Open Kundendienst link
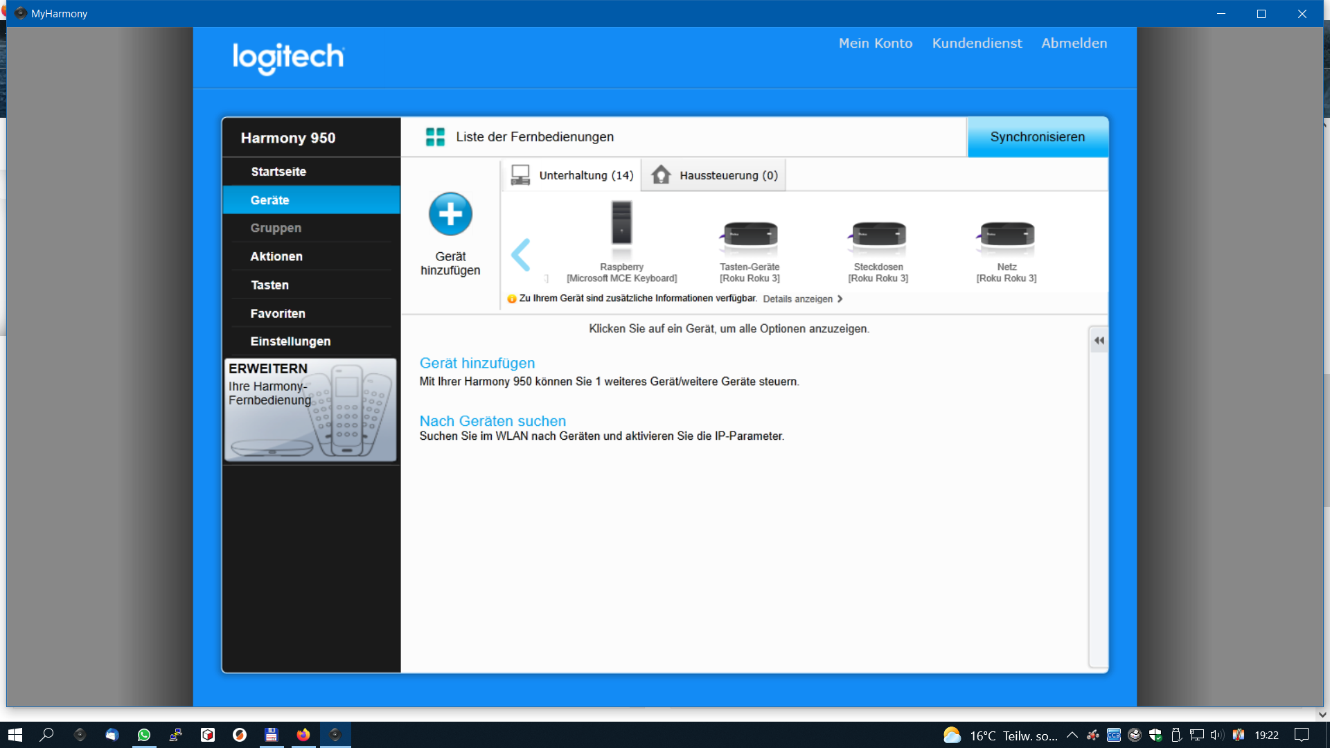1330x748 pixels. 977,43
